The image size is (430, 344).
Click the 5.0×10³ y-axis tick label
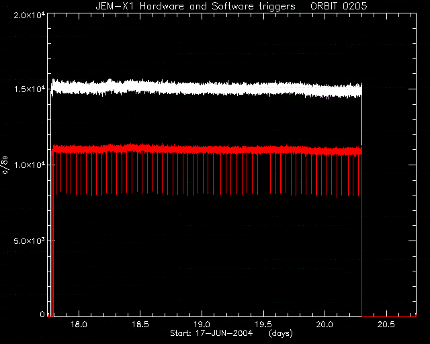[29, 241]
